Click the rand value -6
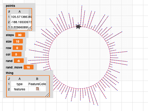Image resolution: width=148 pixels, height=111 pixels. coord(19,61)
